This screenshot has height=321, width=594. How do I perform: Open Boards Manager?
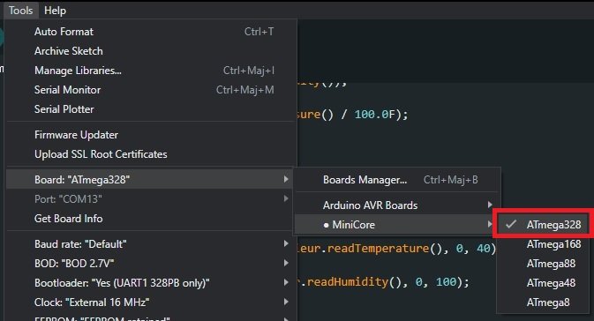(x=397, y=179)
